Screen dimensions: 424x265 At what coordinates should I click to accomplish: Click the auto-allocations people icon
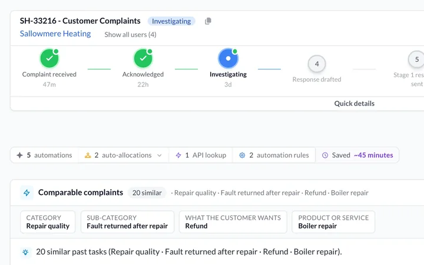(x=88, y=155)
